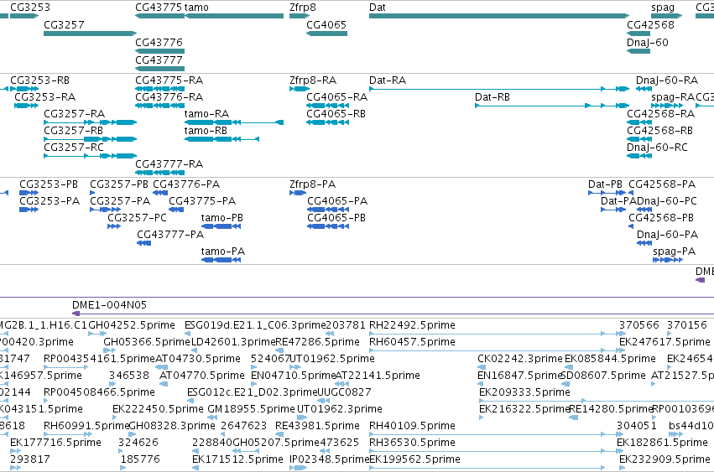
Task: Select EST EK209333.5prime
Action: [524, 392]
